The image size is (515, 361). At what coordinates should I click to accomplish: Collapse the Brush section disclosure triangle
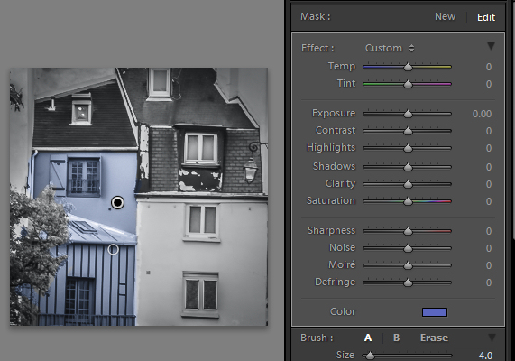pos(492,338)
